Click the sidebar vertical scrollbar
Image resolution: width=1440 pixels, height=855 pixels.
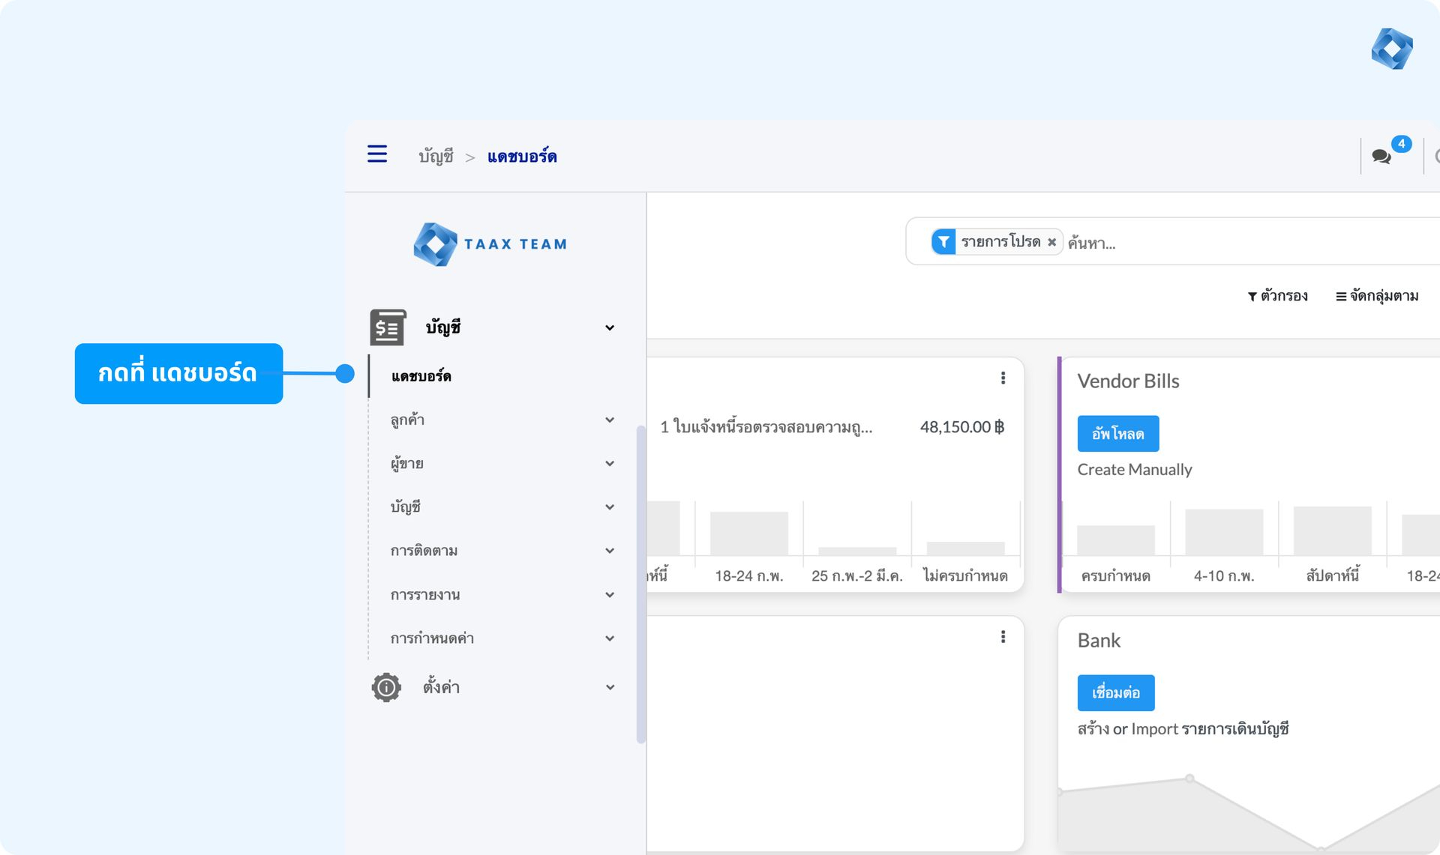tap(640, 584)
